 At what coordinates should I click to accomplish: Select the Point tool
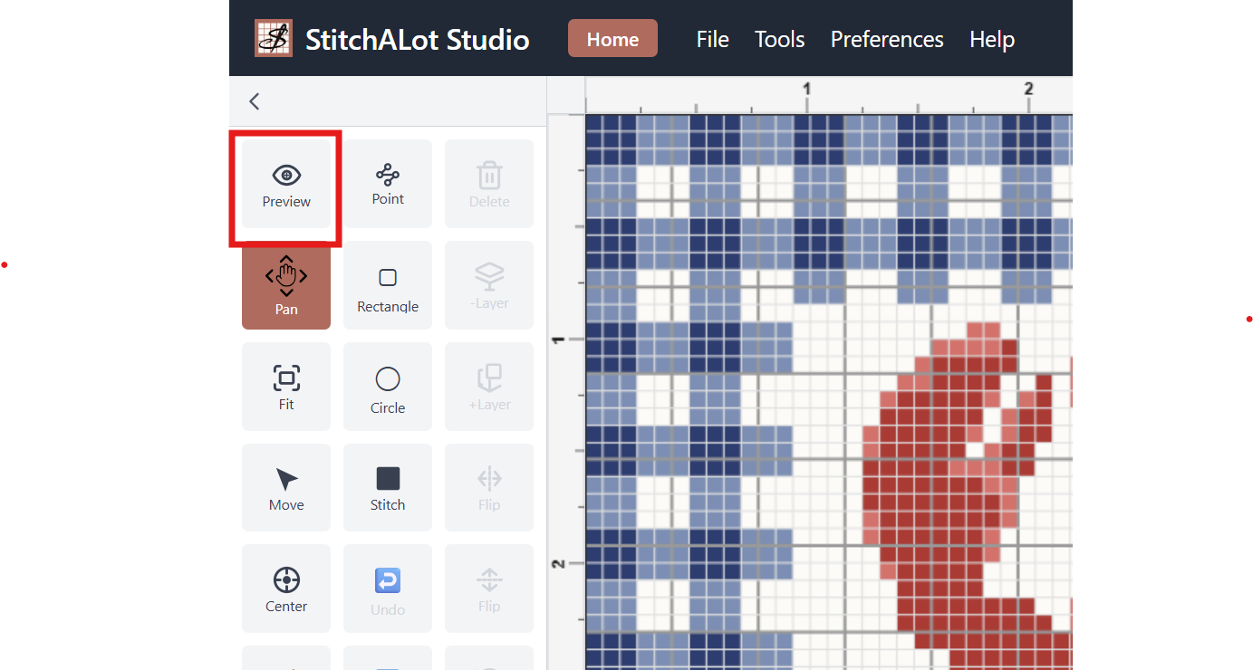388,184
